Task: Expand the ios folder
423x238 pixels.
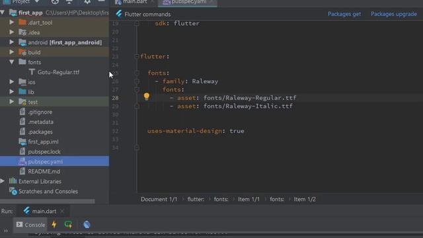Action: [x=12, y=81]
